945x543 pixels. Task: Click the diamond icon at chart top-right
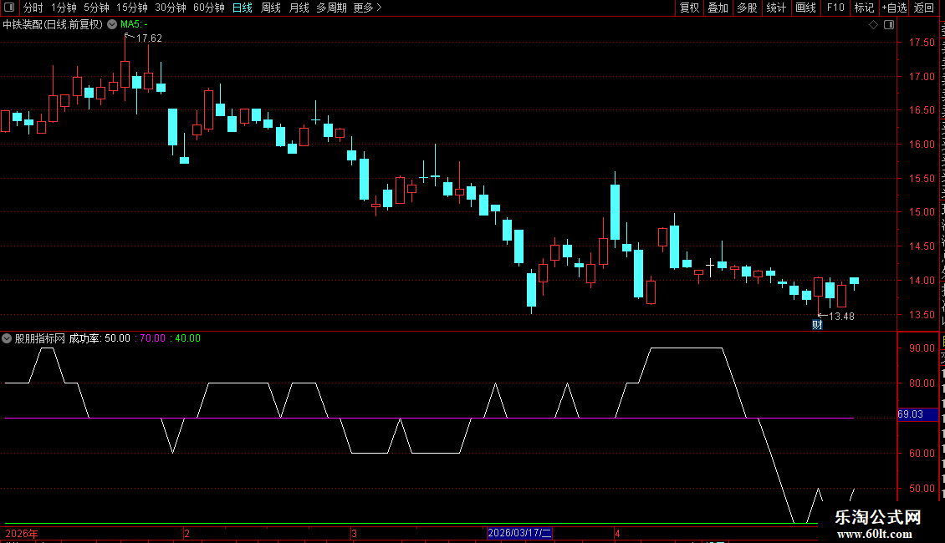tap(873, 25)
